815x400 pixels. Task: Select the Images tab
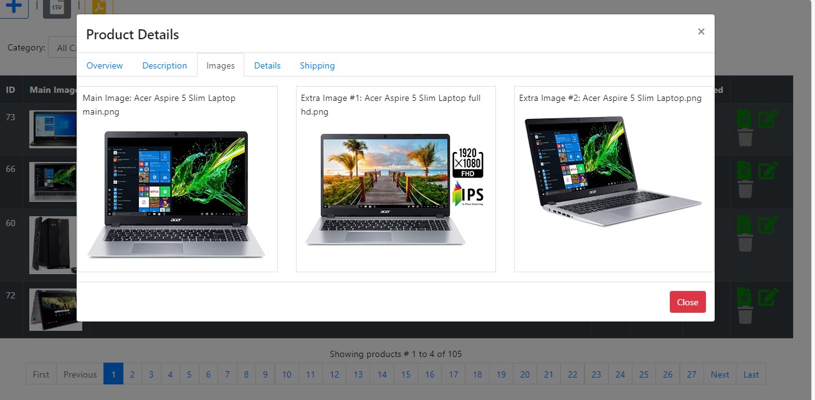(221, 65)
